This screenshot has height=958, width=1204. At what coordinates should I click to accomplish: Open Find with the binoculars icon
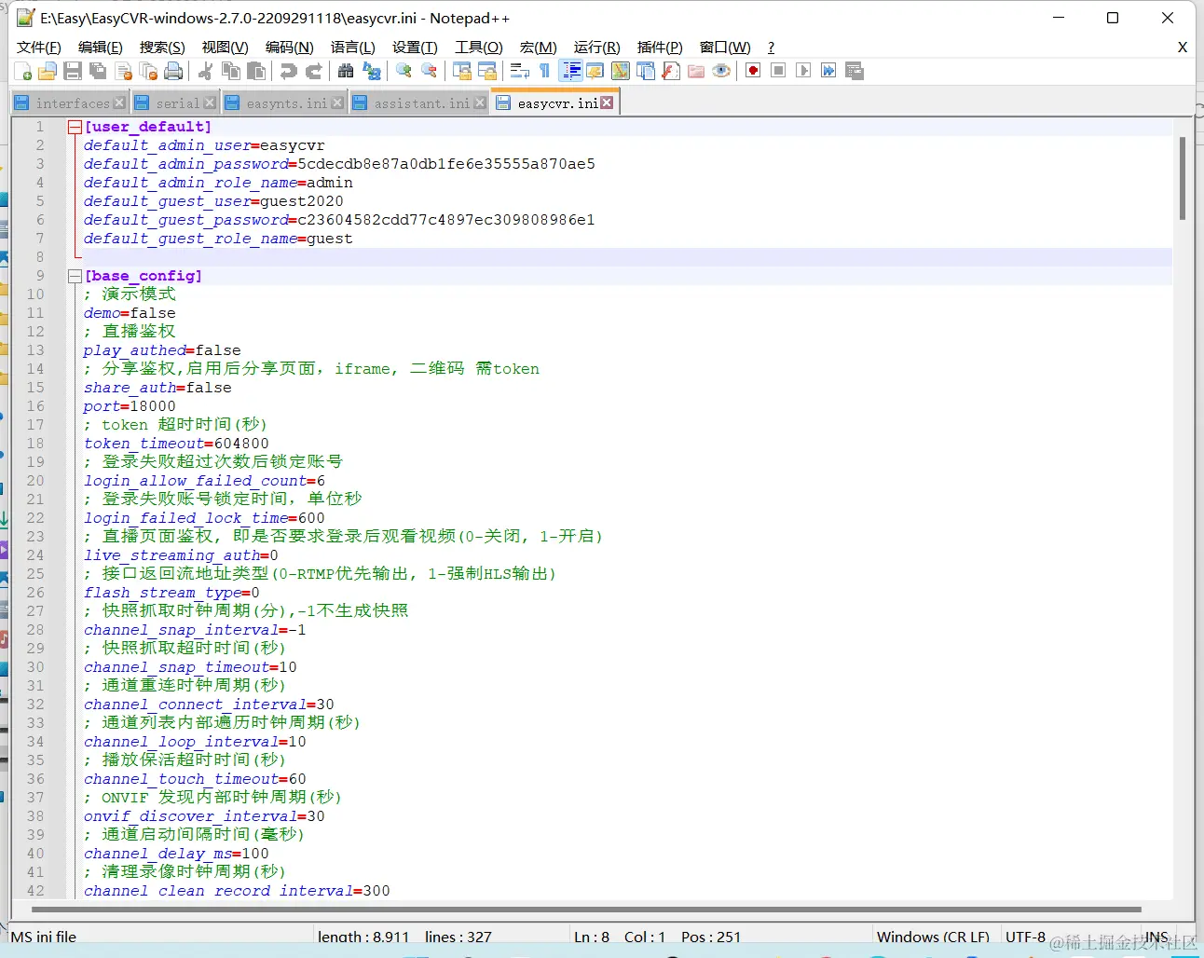[x=346, y=71]
